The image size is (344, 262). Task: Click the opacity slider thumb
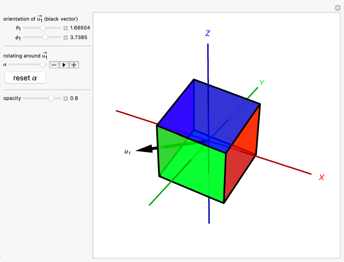click(52, 99)
